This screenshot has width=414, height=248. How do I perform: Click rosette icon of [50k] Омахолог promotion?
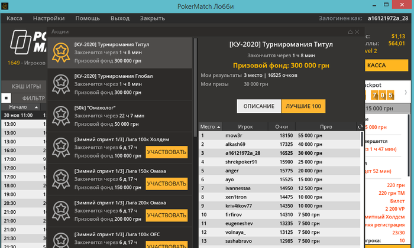tap(61, 116)
